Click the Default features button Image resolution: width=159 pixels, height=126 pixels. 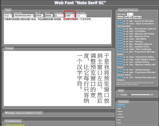pyautogui.click(x=120, y=17)
